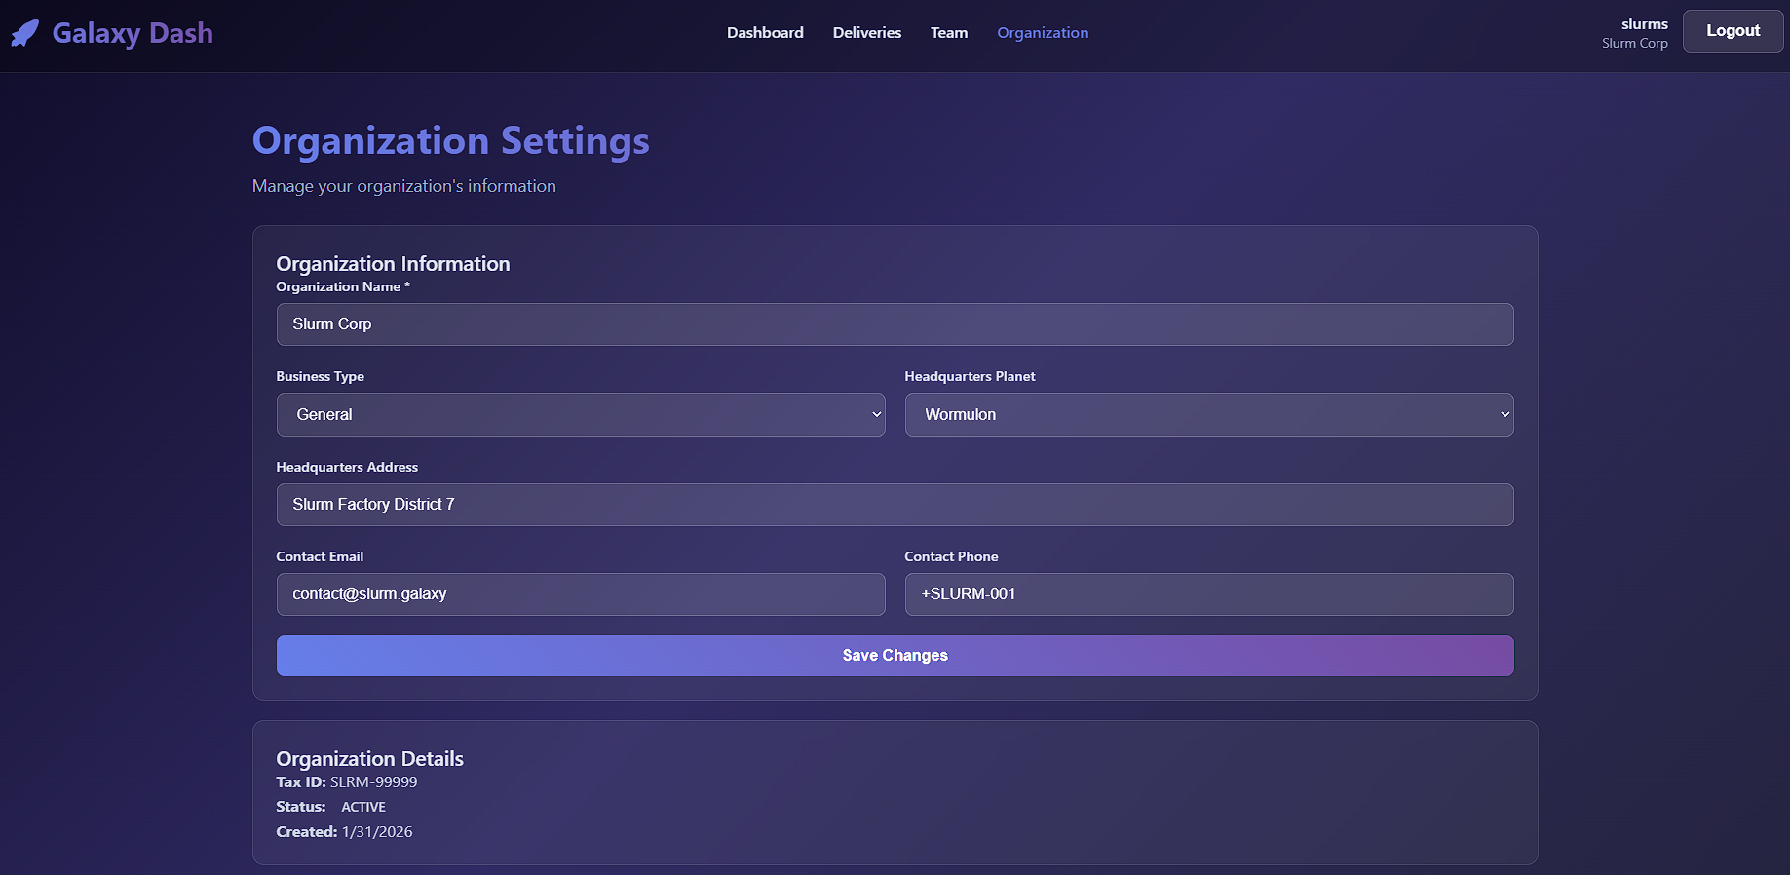The image size is (1790, 875).
Task: Select the Organization nav item
Action: [x=1042, y=33]
